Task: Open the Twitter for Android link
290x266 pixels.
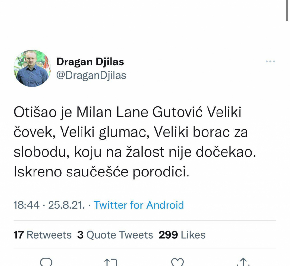Action: 139,205
